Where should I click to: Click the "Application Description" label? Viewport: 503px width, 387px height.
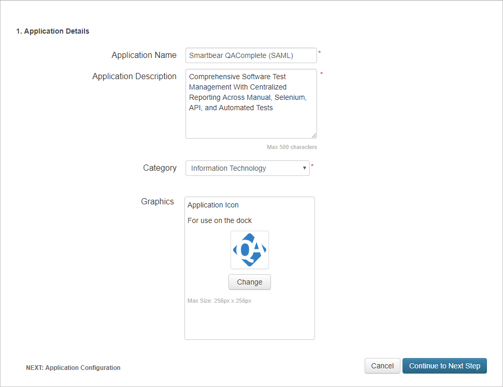134,76
